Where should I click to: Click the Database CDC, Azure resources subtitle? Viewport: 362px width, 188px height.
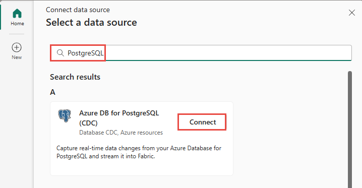[121, 133]
